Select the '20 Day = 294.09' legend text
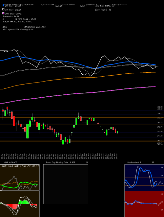Screen dimensions: 164x217 (13, 6)
